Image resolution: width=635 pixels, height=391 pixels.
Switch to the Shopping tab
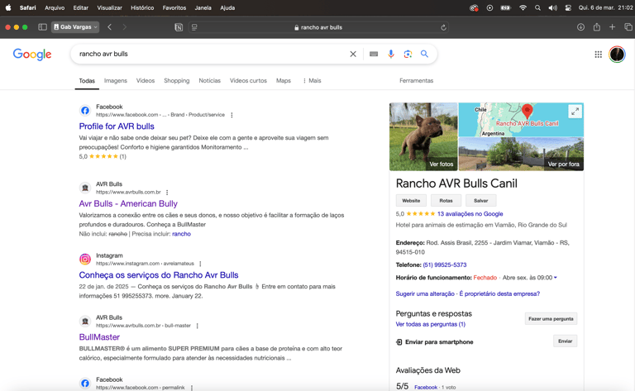coord(177,80)
